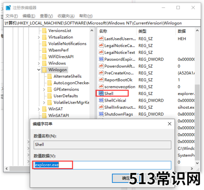Viewport: 204px width, 190px height.
Task: Click the C:\Windo data value
Action: [x=186, y=148]
